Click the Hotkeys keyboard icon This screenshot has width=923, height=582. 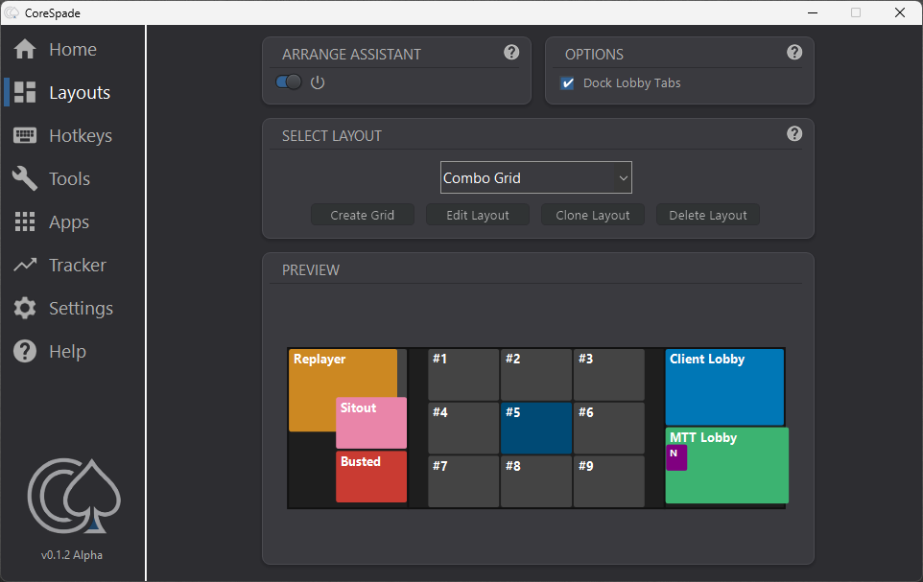click(x=25, y=135)
